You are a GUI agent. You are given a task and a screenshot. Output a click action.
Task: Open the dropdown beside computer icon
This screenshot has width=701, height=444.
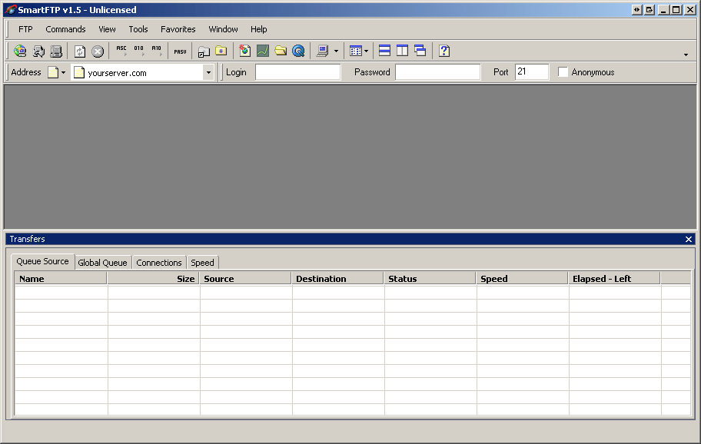pyautogui.click(x=336, y=51)
